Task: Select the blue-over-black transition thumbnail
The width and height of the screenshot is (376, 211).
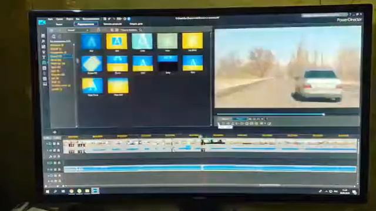Action: [167, 63]
